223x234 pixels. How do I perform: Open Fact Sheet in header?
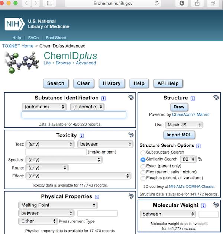56,38
